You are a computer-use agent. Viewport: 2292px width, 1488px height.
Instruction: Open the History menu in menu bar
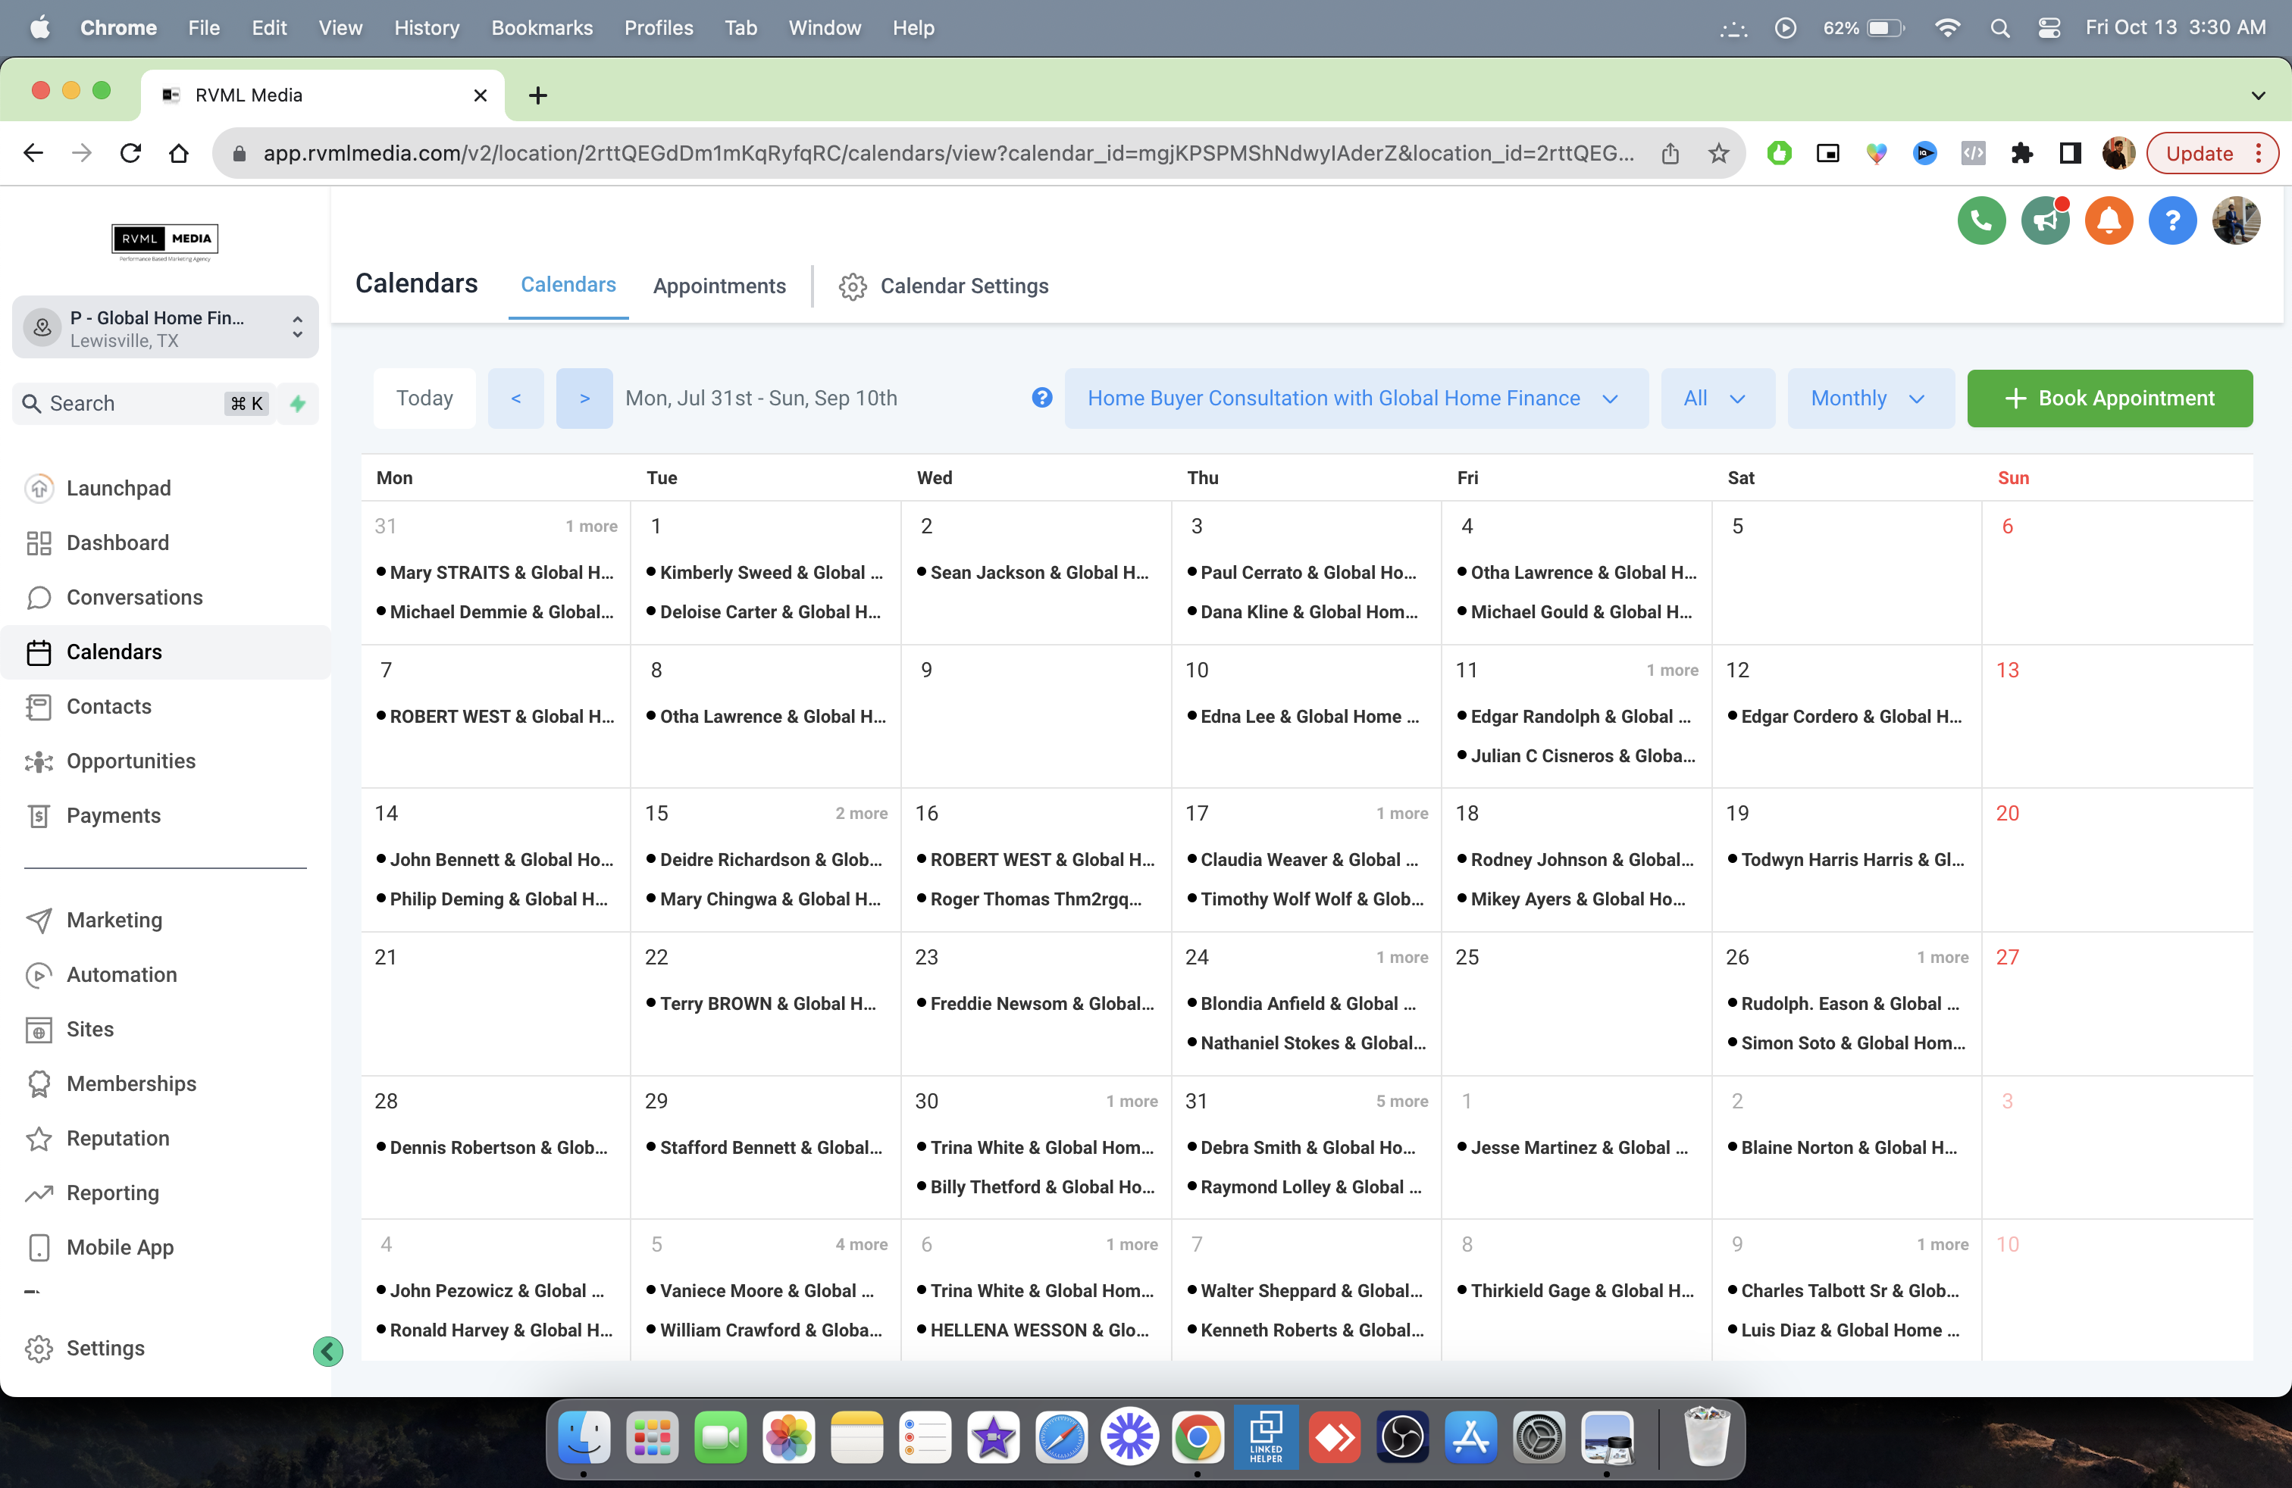point(427,28)
